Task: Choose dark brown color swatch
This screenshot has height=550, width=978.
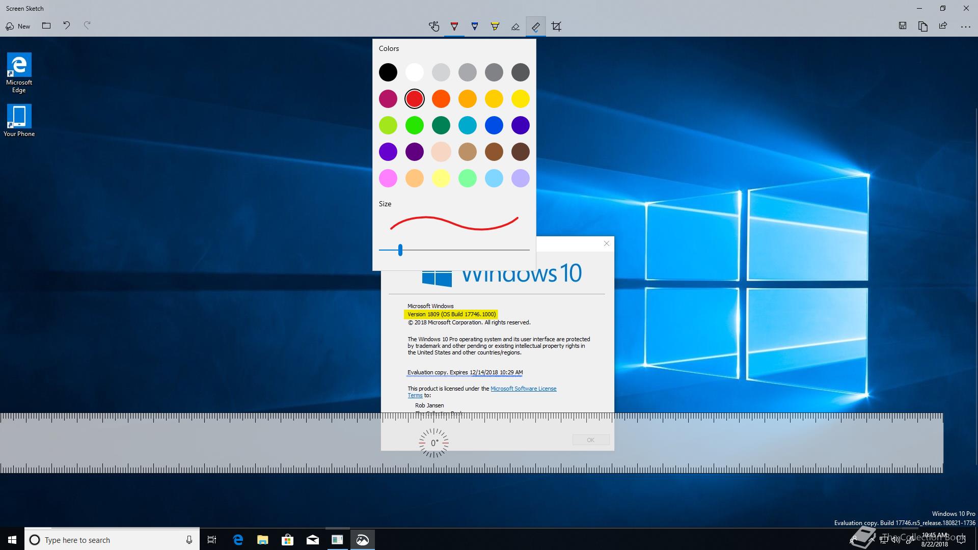Action: 521,152
